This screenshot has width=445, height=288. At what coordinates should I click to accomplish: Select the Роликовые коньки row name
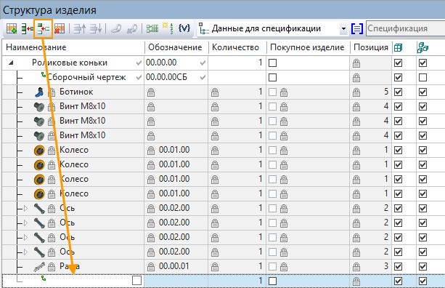(x=70, y=63)
